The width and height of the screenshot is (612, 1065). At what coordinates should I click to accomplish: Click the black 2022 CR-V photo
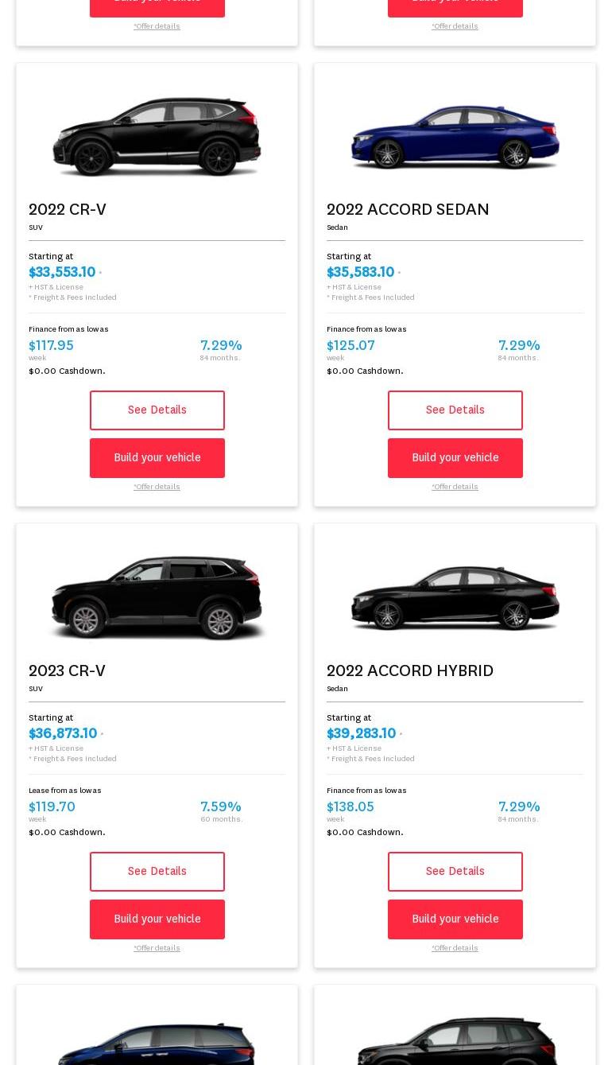157,137
